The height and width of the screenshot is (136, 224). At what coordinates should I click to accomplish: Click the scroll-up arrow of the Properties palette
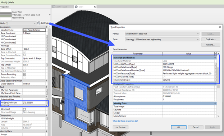click(49, 27)
